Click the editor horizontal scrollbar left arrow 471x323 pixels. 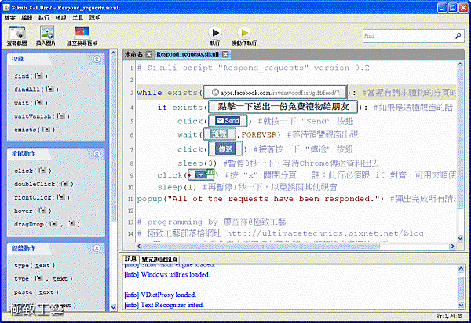click(139, 246)
